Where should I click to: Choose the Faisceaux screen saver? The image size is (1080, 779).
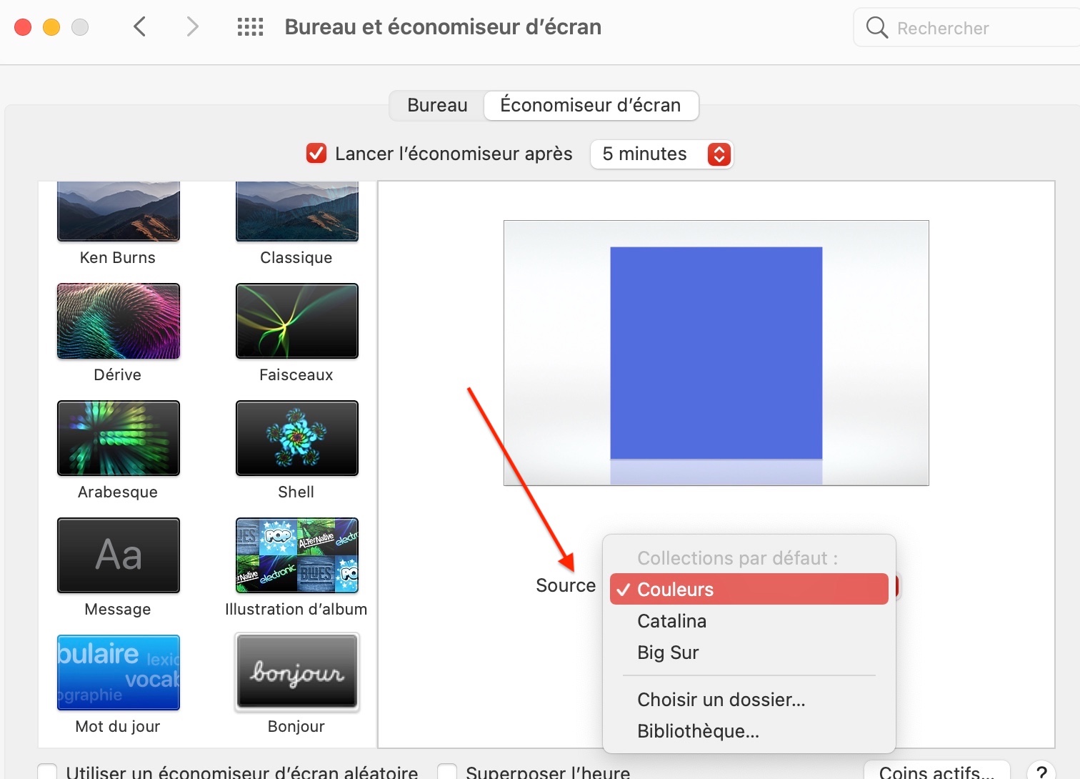pyautogui.click(x=297, y=321)
